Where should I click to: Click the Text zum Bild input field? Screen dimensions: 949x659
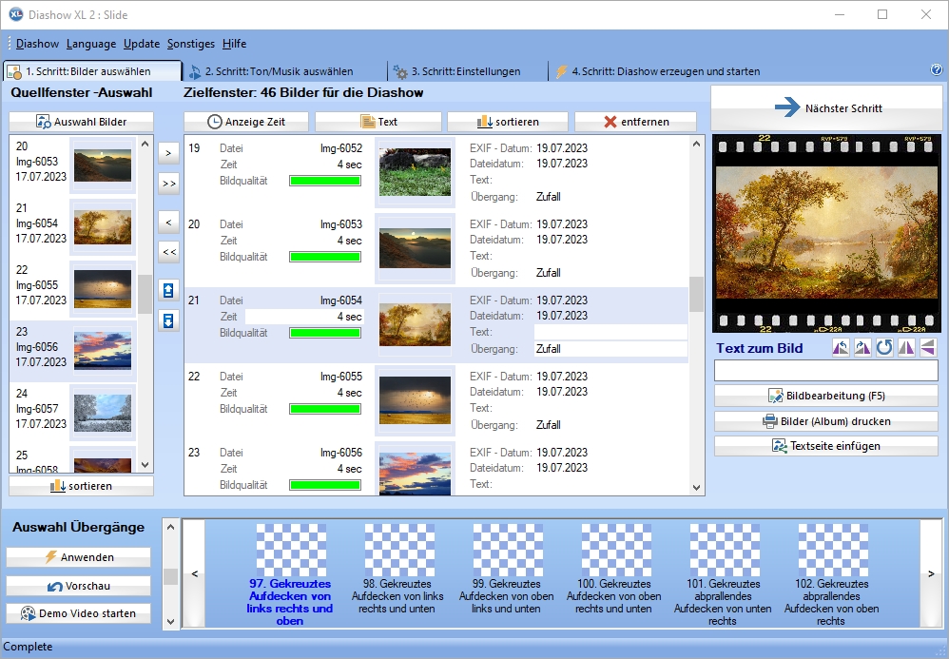click(x=826, y=370)
